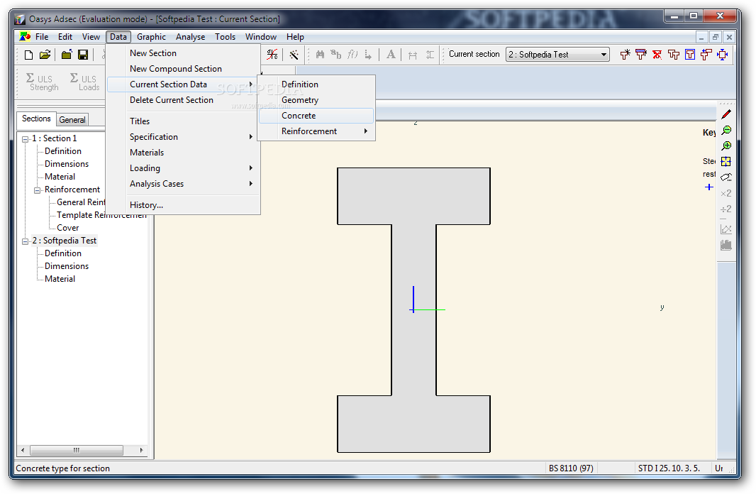Screen dimensions: 756x494
Task: Click the wizard wand toolbar icon
Action: 294,55
